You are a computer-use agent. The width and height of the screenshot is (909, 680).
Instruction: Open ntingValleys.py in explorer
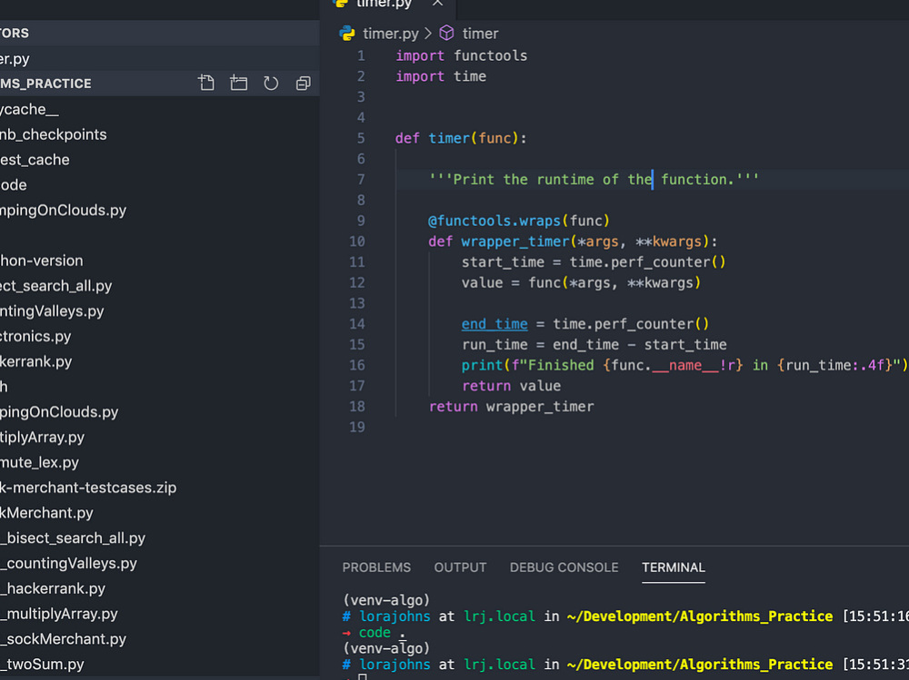pos(159,311)
